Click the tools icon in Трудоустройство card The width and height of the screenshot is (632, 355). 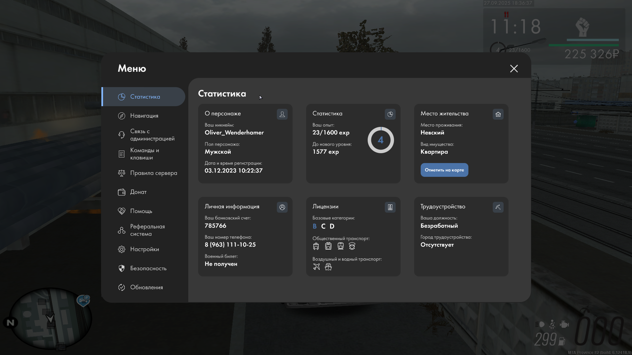tap(498, 207)
